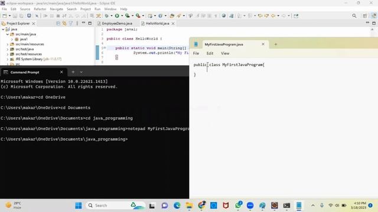Click the green Run icon in Eclipse

(117, 16)
